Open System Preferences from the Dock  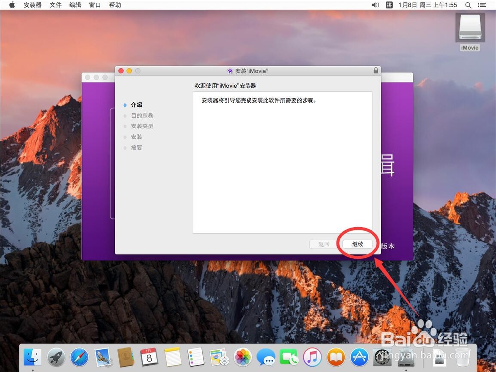(x=382, y=357)
